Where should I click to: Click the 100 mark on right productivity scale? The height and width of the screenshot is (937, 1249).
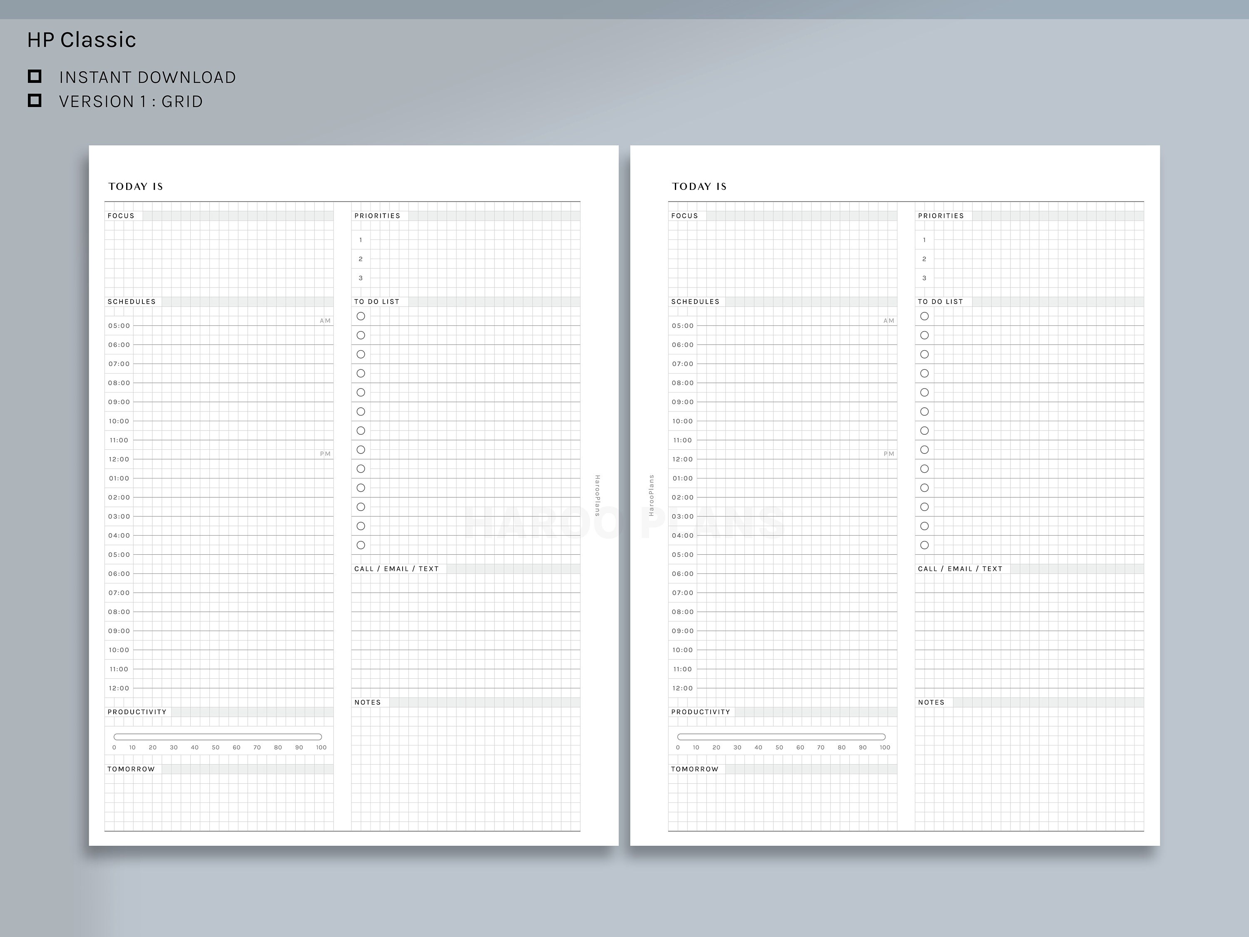(885, 747)
